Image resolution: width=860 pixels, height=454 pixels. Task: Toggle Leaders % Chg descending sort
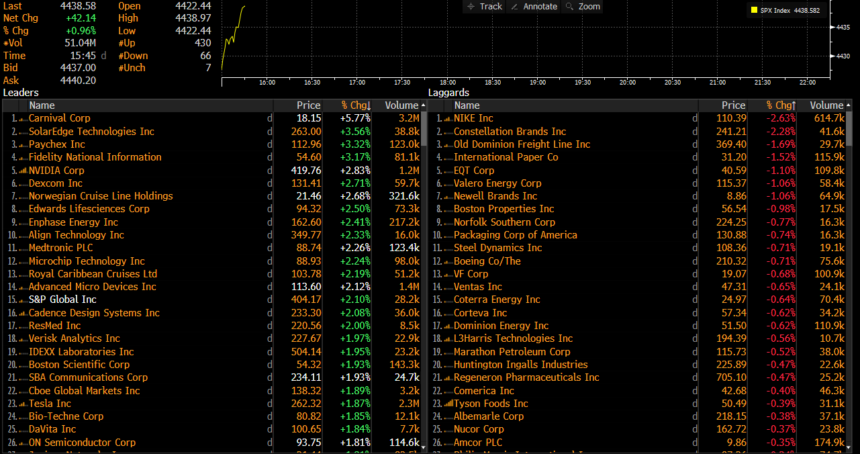click(356, 105)
